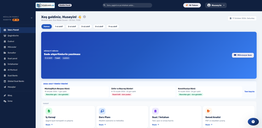262x128 pixels.
Task: Click the orange 10 badge in sidebar
Action: (x=16, y=20)
